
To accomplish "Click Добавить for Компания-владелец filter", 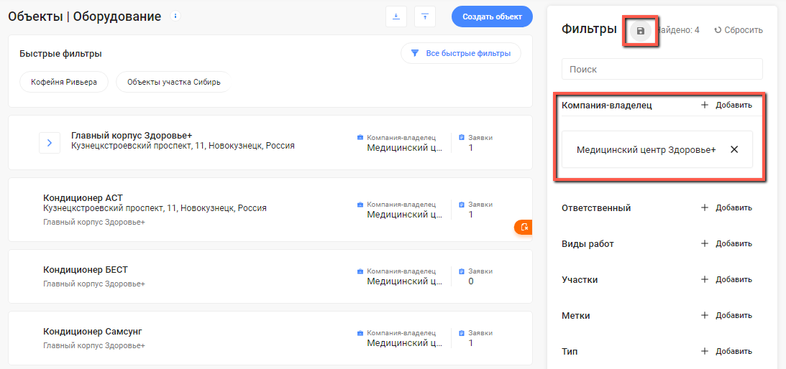I will click(734, 105).
